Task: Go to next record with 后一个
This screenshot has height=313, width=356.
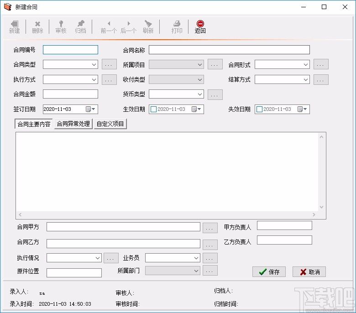Action: pos(129,27)
